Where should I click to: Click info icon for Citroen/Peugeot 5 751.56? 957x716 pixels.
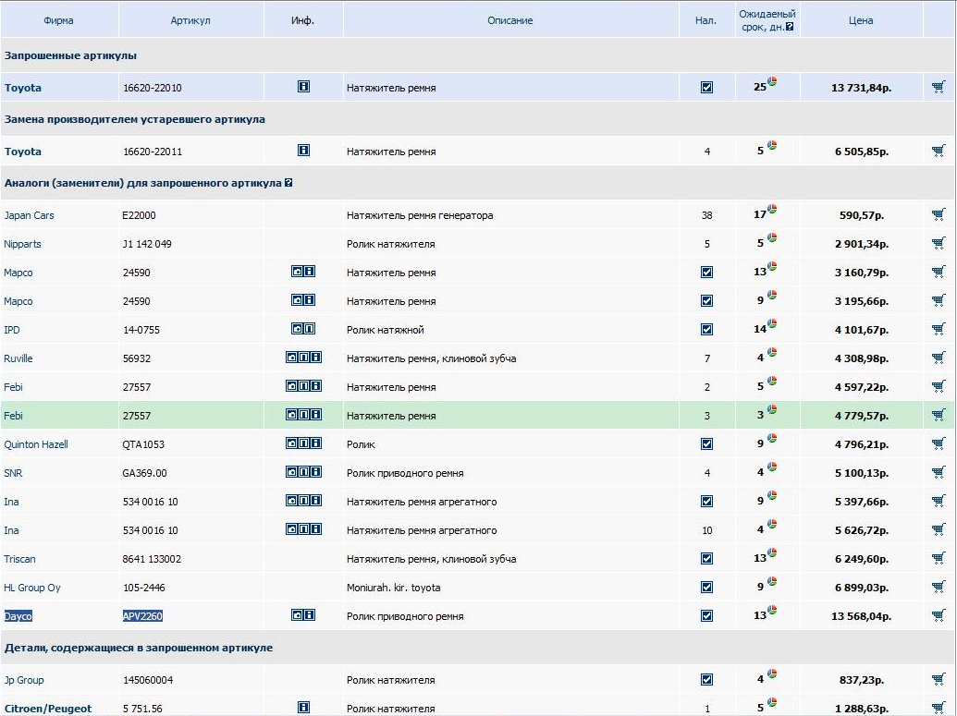point(303,708)
